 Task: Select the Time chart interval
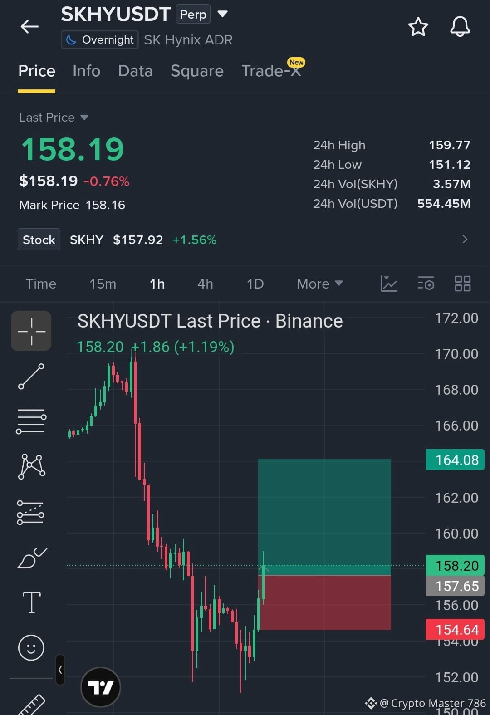[41, 284]
